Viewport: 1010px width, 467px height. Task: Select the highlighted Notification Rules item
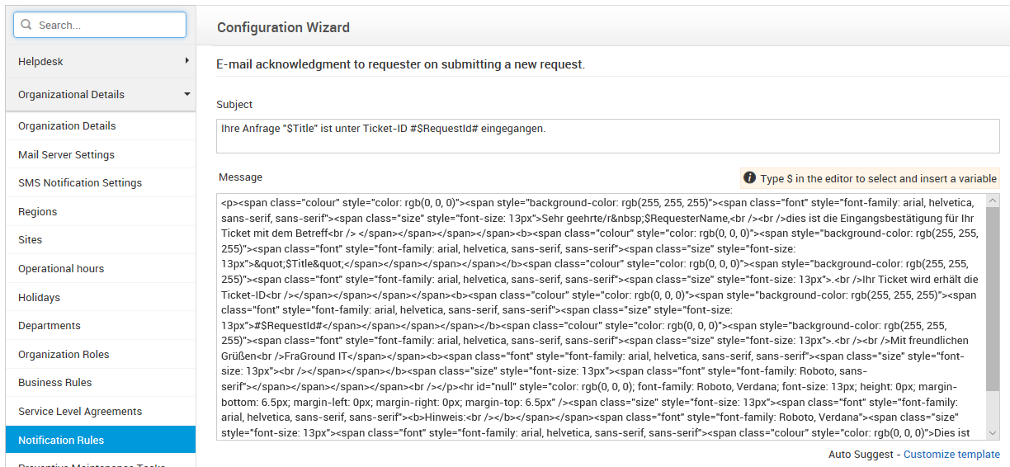point(61,441)
